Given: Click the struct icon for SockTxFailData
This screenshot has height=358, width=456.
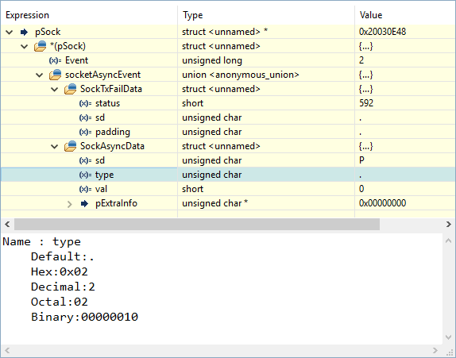Looking at the screenshot, I should pyautogui.click(x=71, y=89).
